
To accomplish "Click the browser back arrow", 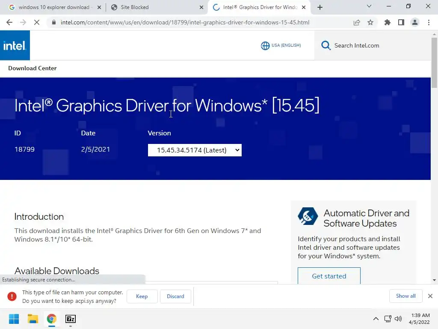I will pos(9,22).
